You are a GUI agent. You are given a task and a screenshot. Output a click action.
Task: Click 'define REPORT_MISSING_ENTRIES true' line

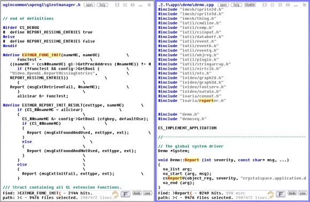click(x=48, y=32)
